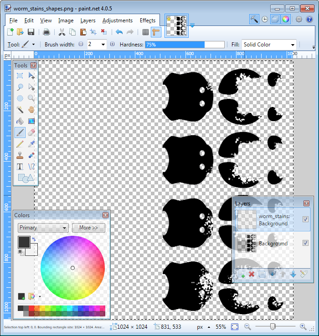This screenshot has height=336, width=319.
Task: Click the Save icon
Action: point(31,32)
